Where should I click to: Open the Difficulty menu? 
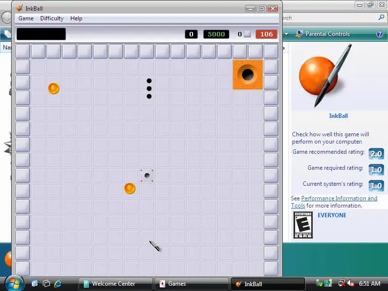(x=52, y=18)
